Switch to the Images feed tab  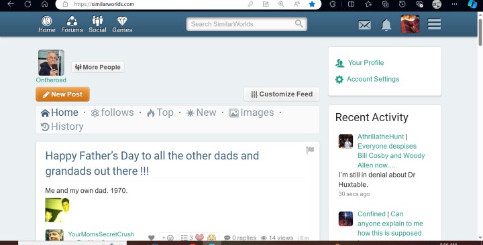252,112
